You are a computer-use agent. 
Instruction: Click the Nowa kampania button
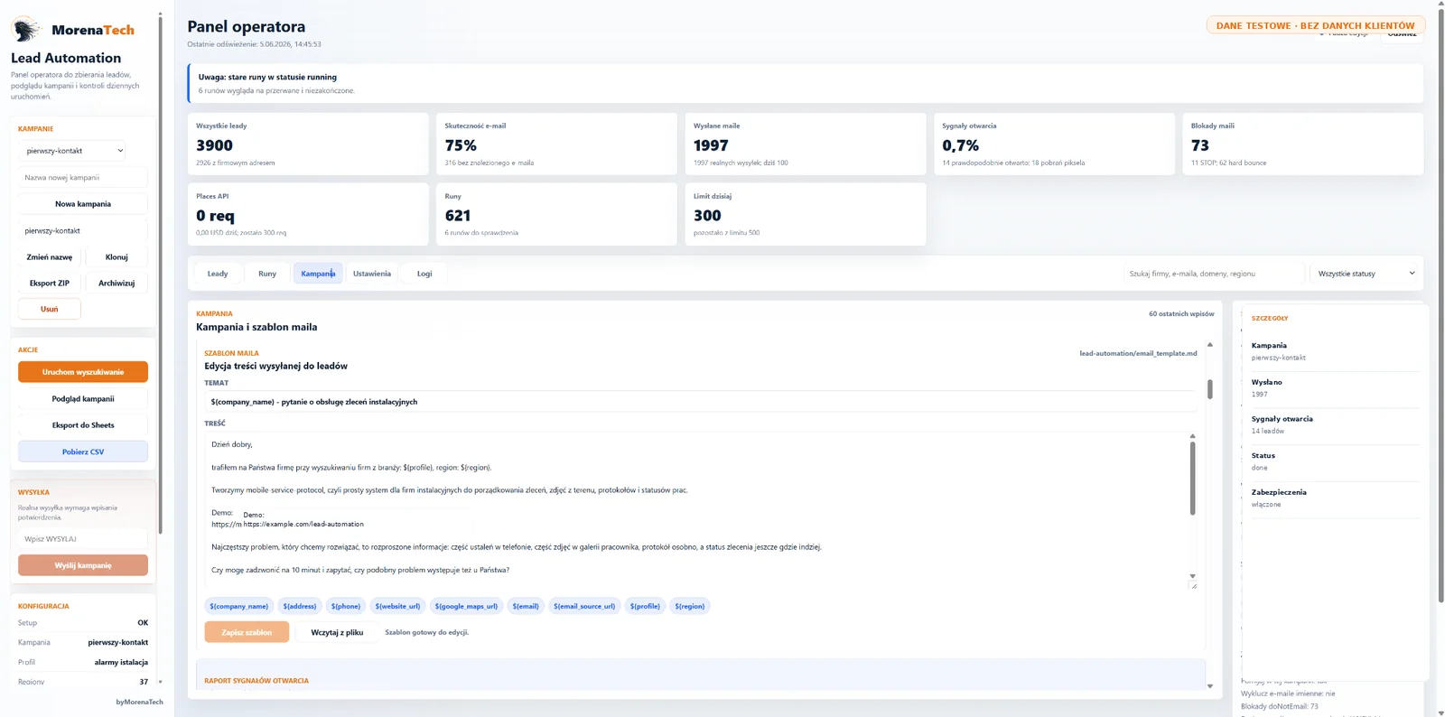pyautogui.click(x=83, y=204)
